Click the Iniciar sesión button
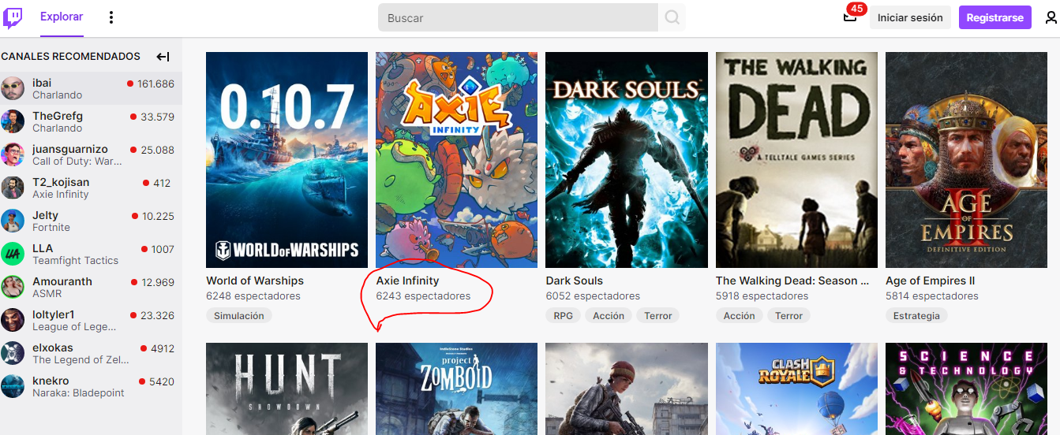 (910, 17)
